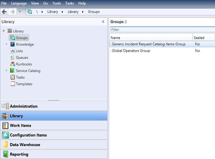Click the Forward navigation arrow

(x=13, y=12)
